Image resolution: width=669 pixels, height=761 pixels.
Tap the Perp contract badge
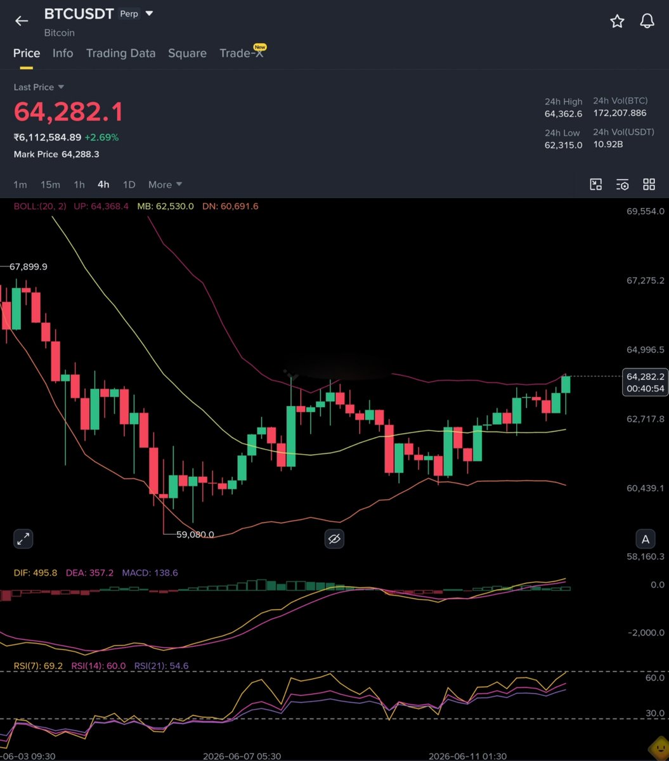coord(129,13)
